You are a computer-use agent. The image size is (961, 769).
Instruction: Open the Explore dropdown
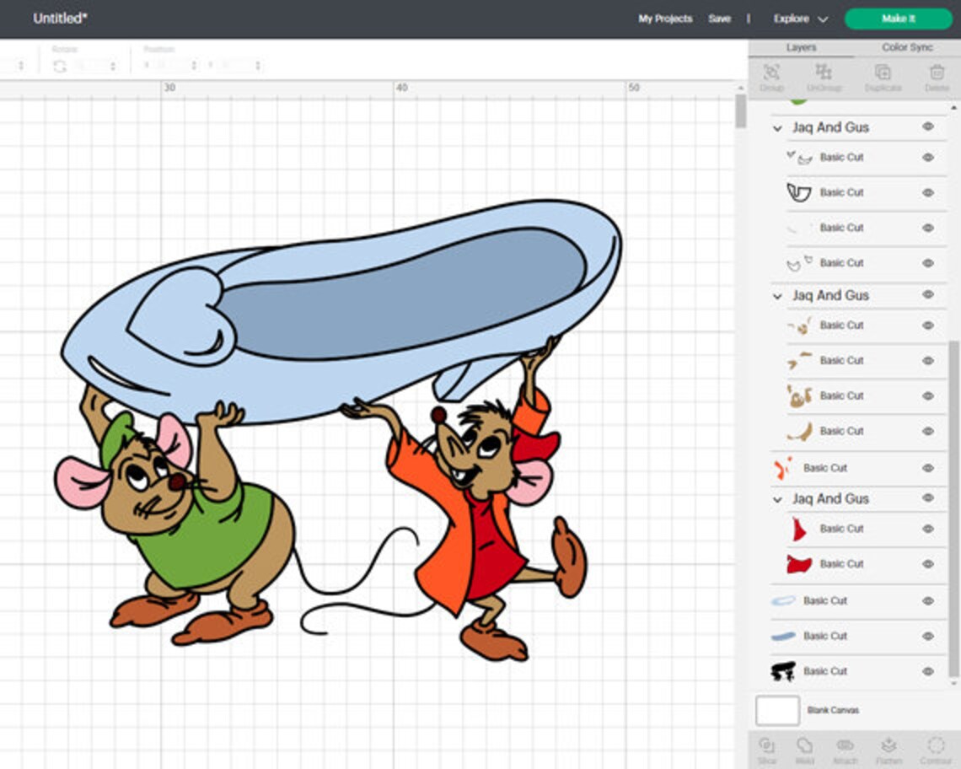(x=797, y=18)
